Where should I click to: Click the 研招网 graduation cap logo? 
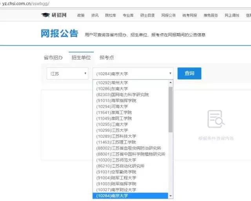tap(54, 15)
